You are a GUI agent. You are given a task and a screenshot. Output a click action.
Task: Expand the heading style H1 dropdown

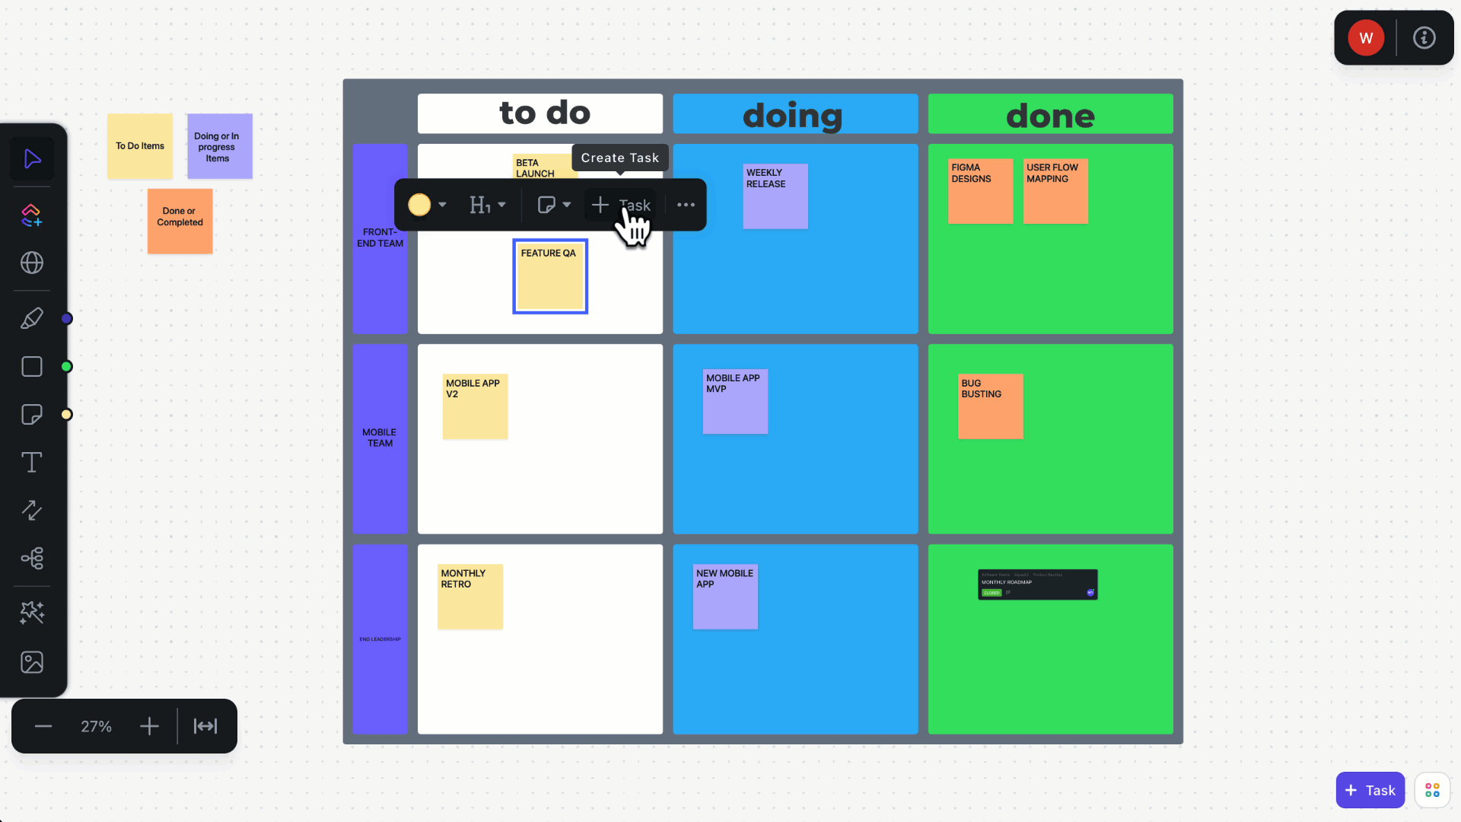point(501,205)
